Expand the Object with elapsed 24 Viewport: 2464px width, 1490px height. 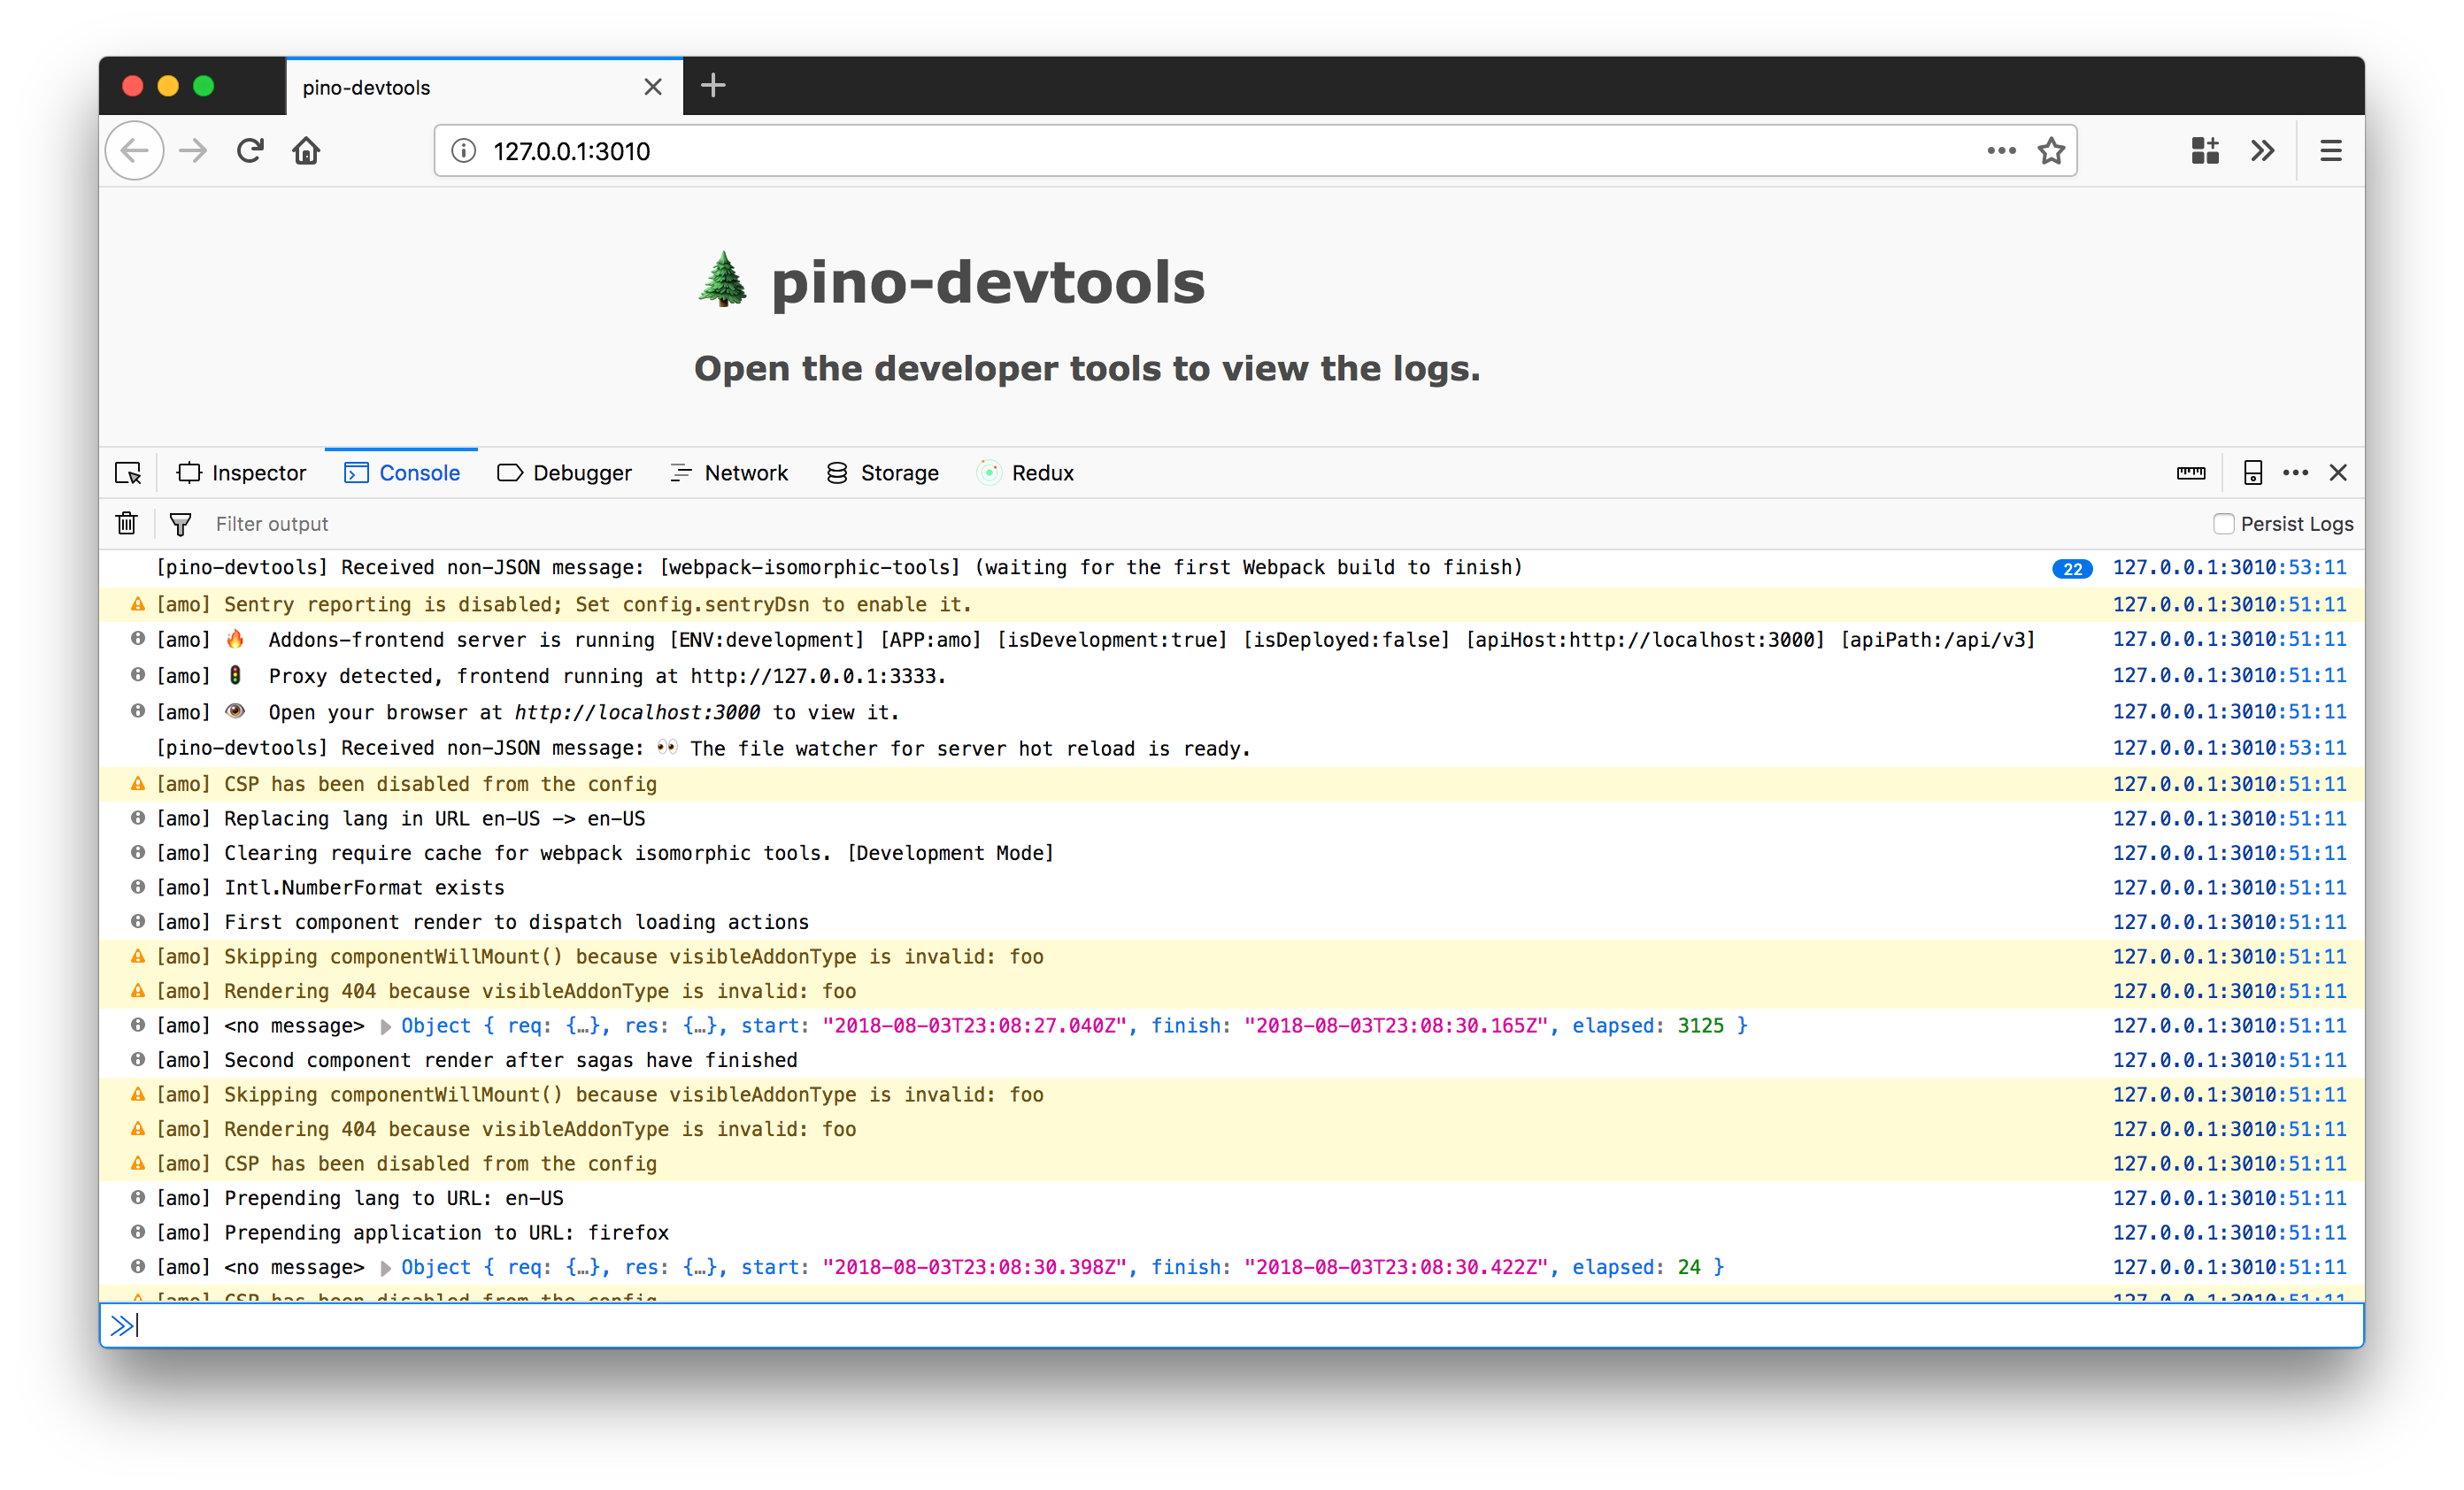point(386,1268)
